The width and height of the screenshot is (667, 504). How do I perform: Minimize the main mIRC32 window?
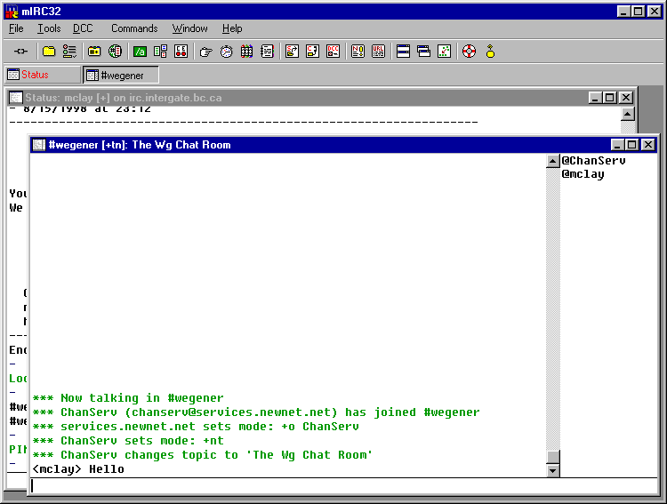623,12
